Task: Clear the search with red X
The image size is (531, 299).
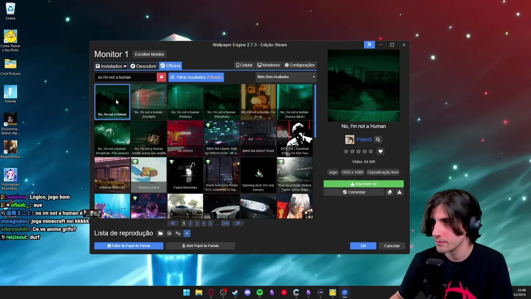Action: 161,77
